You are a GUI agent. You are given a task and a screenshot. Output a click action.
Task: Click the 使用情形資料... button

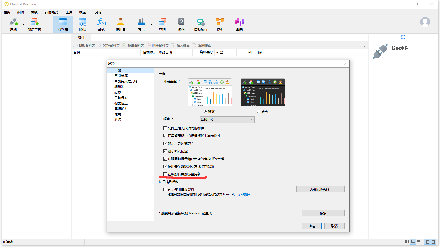click(x=320, y=189)
